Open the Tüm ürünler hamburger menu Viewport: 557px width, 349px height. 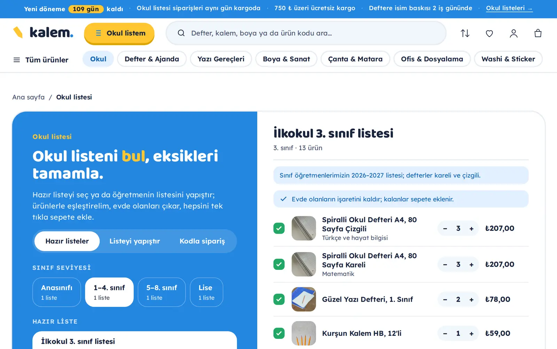[x=40, y=60]
